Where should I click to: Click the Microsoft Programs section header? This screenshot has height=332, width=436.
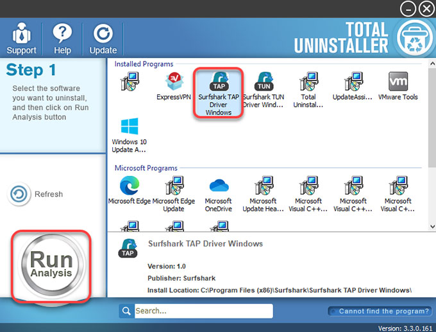pos(146,168)
